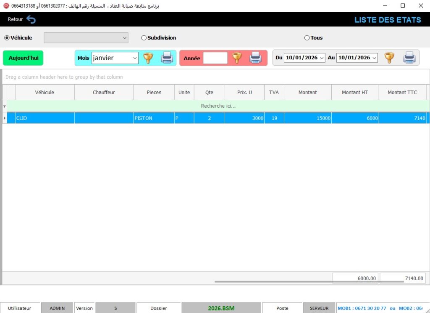Click the red app icon in title bar
The width and height of the screenshot is (430, 313).
[x=6, y=6]
